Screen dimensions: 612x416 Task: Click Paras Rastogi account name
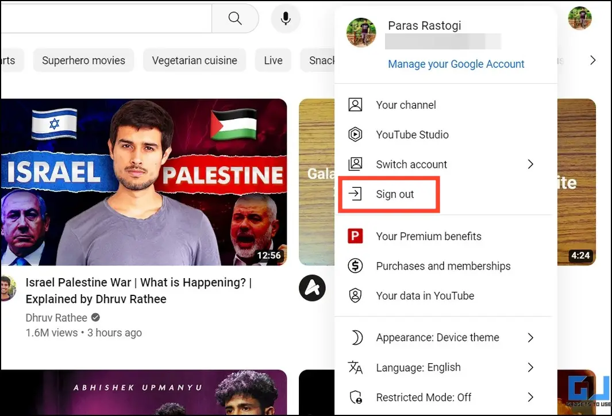pyautogui.click(x=424, y=26)
